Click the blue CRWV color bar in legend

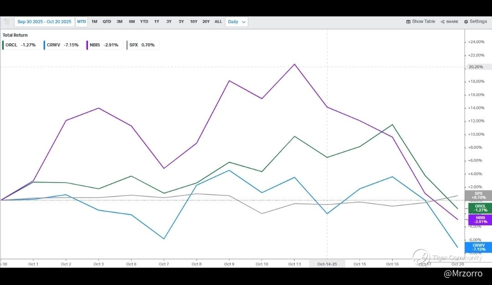point(45,45)
